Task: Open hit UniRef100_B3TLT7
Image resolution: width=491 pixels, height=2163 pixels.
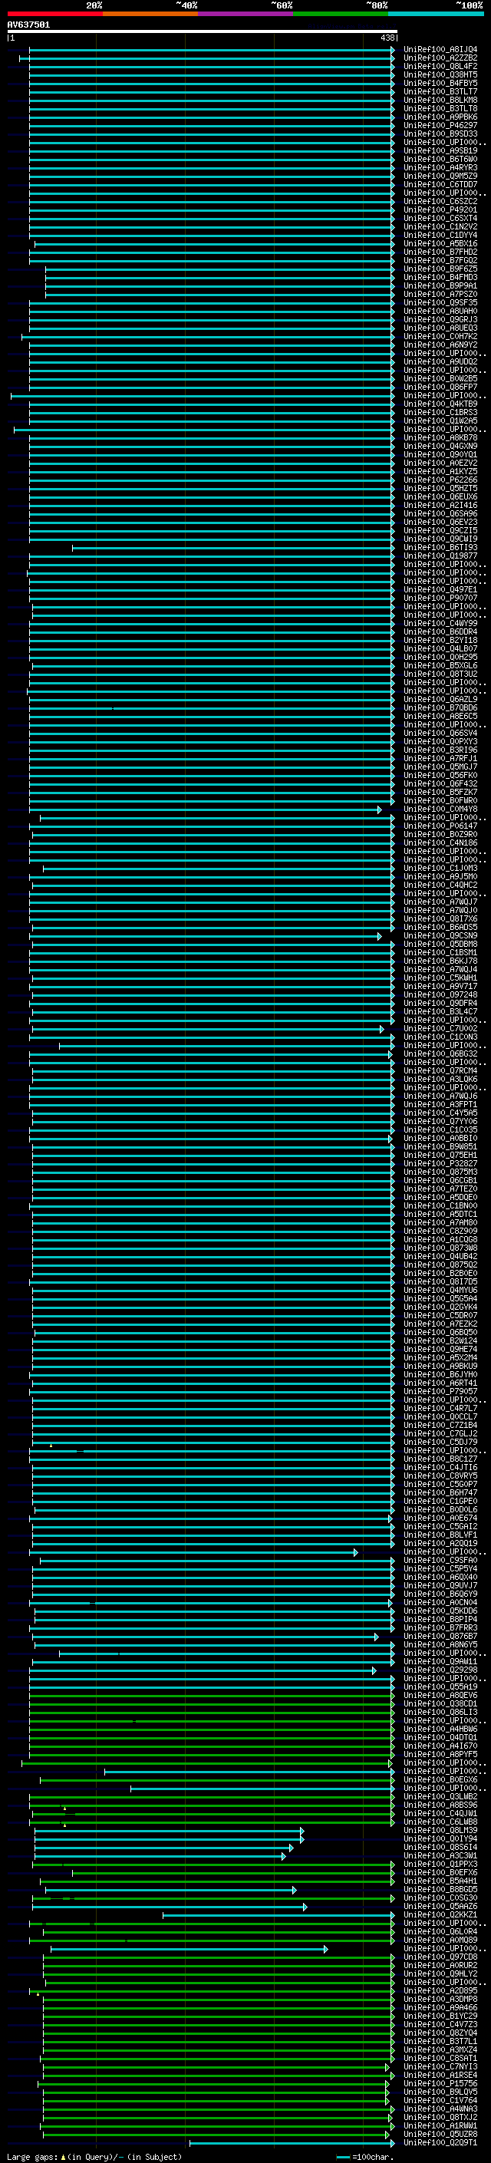Action: tap(440, 91)
